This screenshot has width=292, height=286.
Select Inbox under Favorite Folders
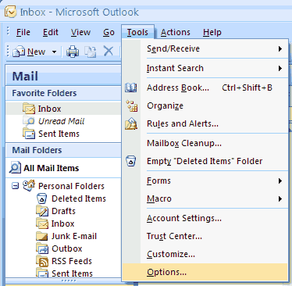(x=63, y=109)
